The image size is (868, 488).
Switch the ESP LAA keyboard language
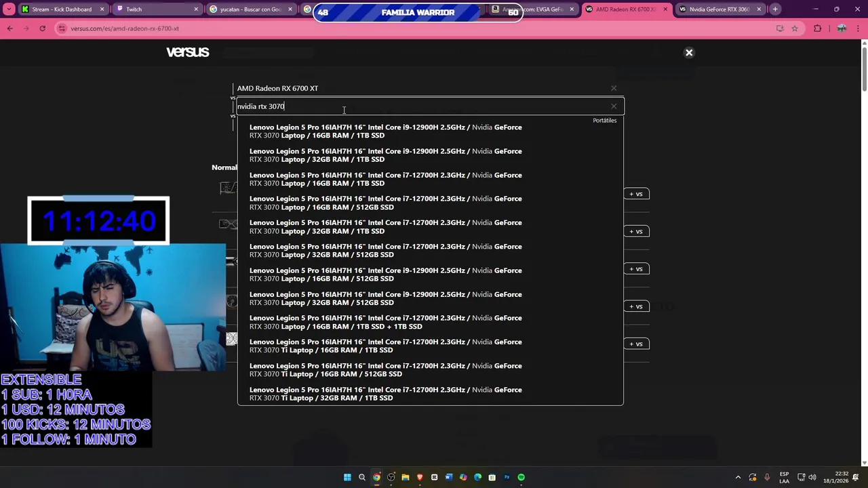point(784,477)
